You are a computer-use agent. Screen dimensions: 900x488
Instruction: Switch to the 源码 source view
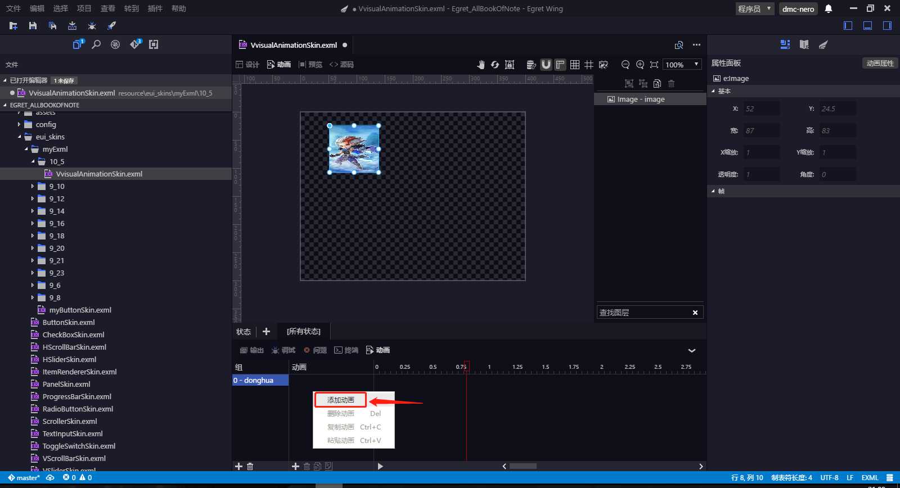(341, 65)
